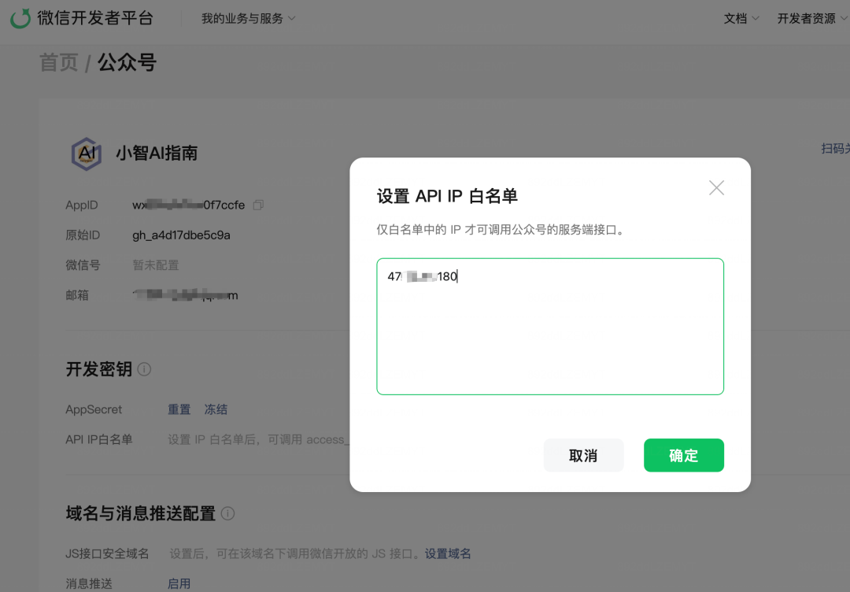
Task: Click the 公众号 breadcrumb title
Action: pos(127,63)
